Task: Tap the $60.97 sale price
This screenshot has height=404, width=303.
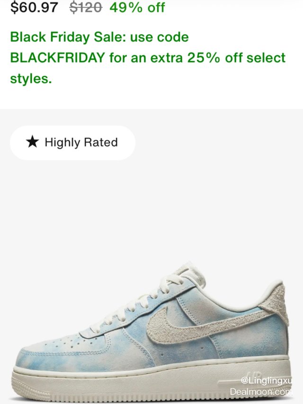Action: click(x=34, y=8)
